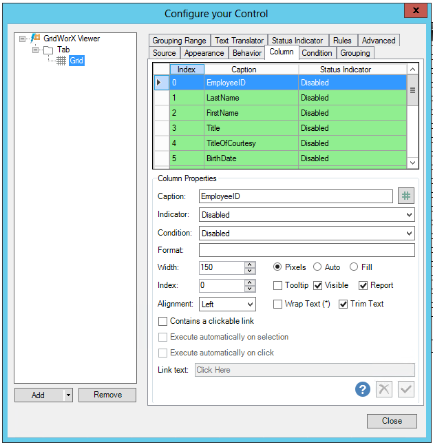Click the apply checkmark icon button
This screenshot has width=433, height=445.
point(406,389)
